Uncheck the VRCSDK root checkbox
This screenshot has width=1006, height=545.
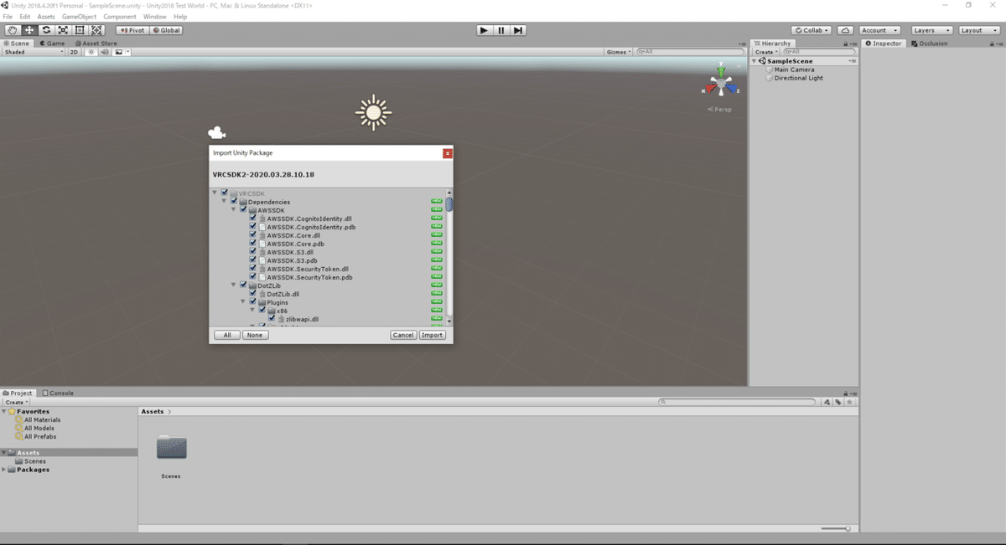point(225,193)
